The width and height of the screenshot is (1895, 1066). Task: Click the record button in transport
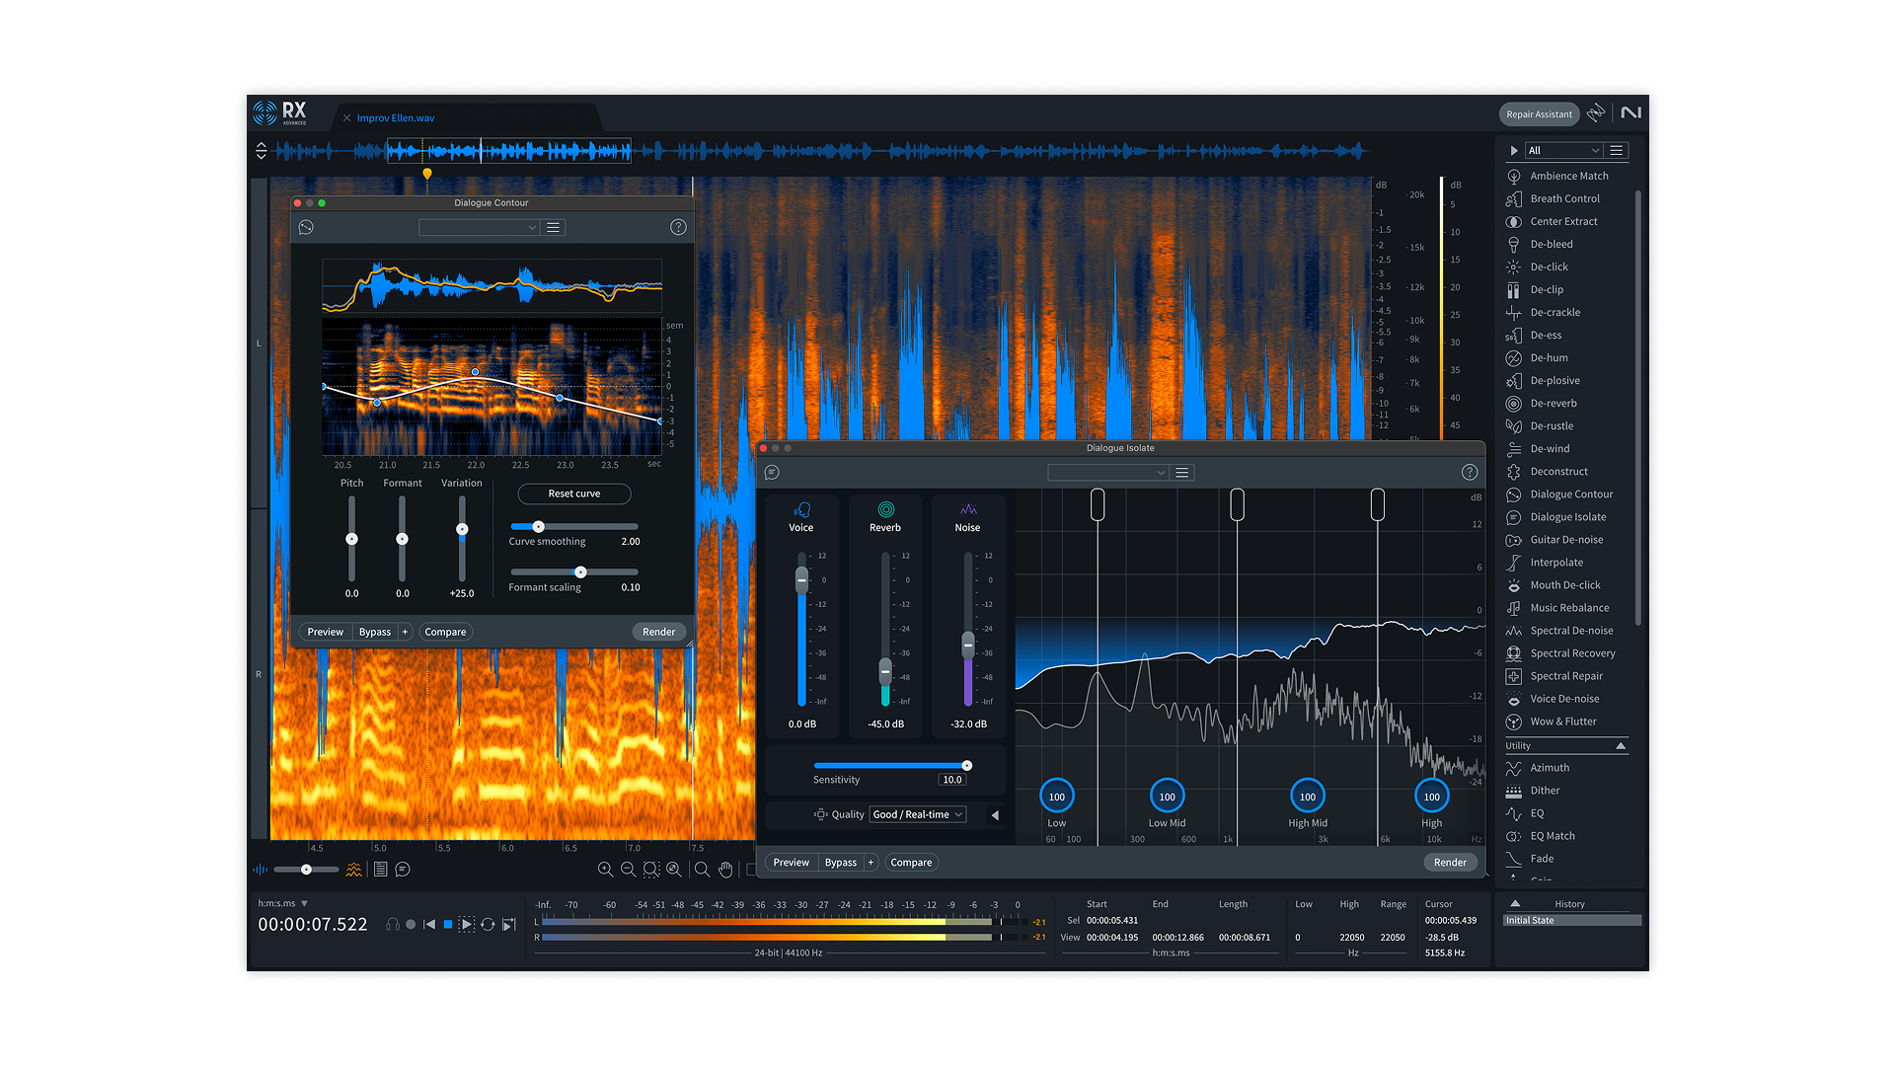411,925
